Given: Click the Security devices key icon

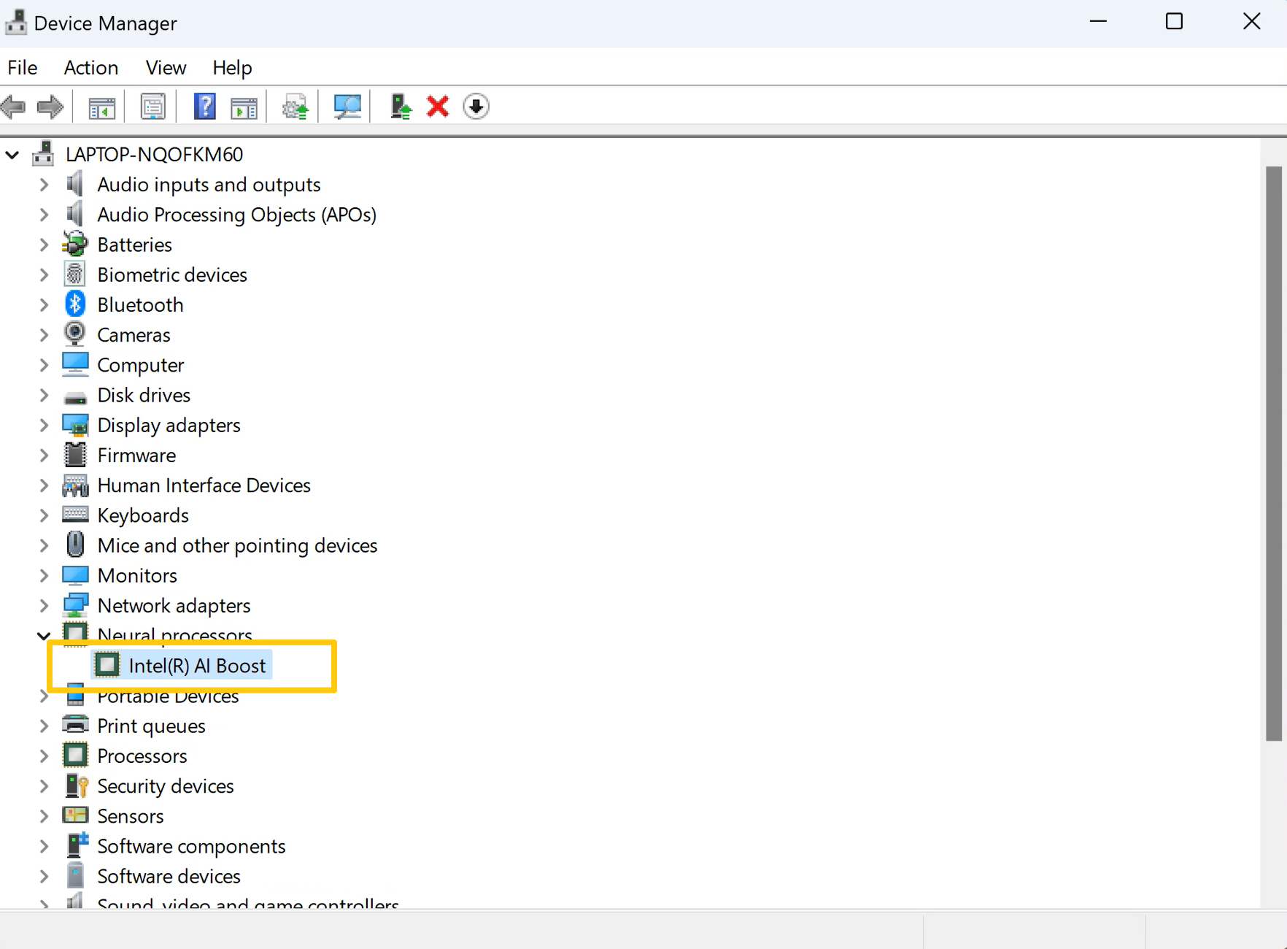Looking at the screenshot, I should click(77, 785).
